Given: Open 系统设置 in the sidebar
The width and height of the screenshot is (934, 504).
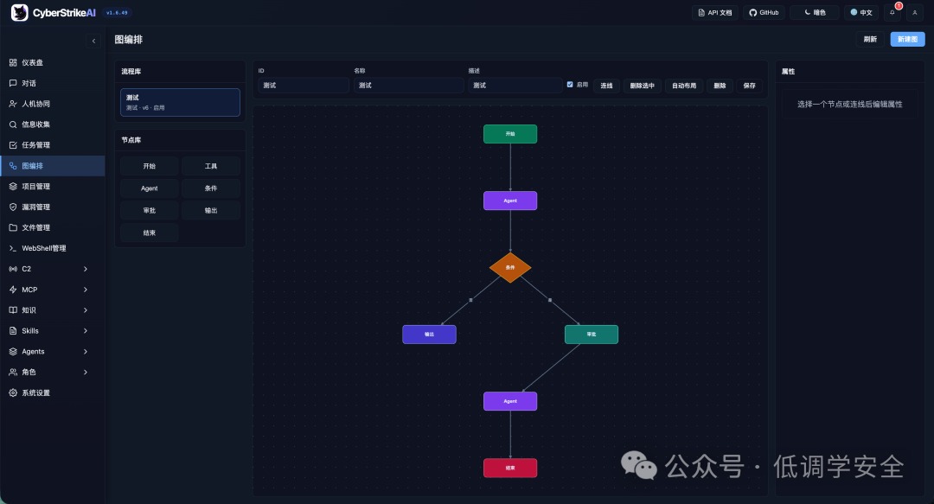Looking at the screenshot, I should (x=53, y=392).
